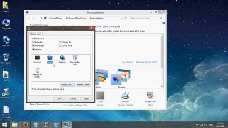228x128 pixels.
Task: Toggle Allow themes to change desktop icons
Action: (32, 89)
